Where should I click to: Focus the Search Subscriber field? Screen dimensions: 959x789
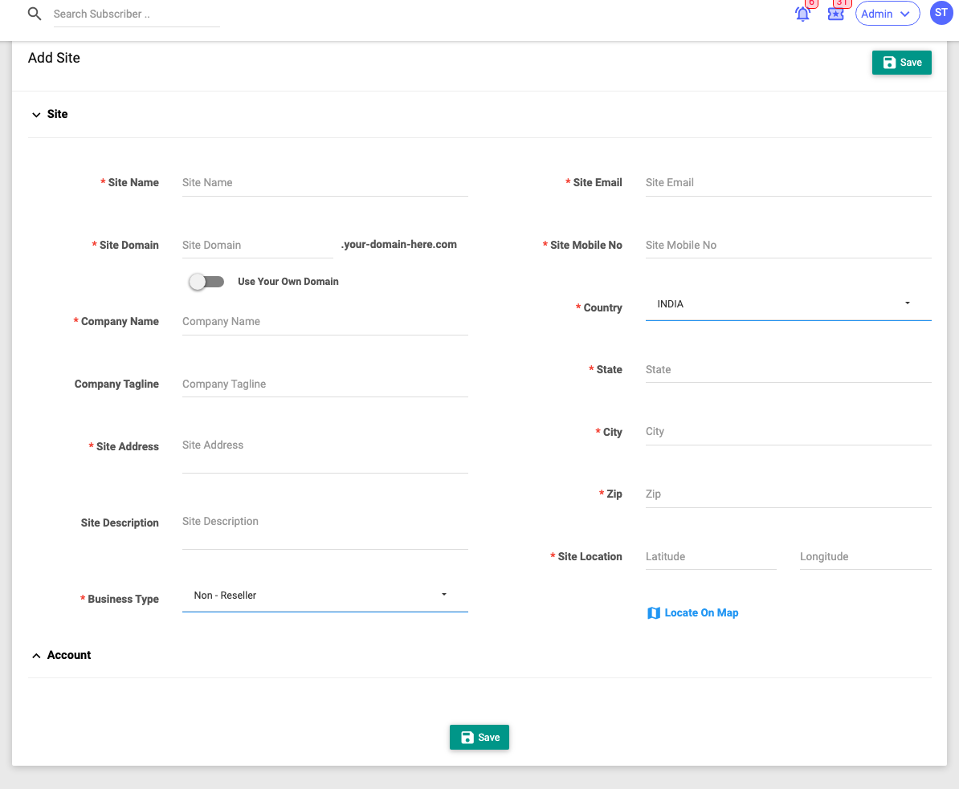[x=137, y=14]
